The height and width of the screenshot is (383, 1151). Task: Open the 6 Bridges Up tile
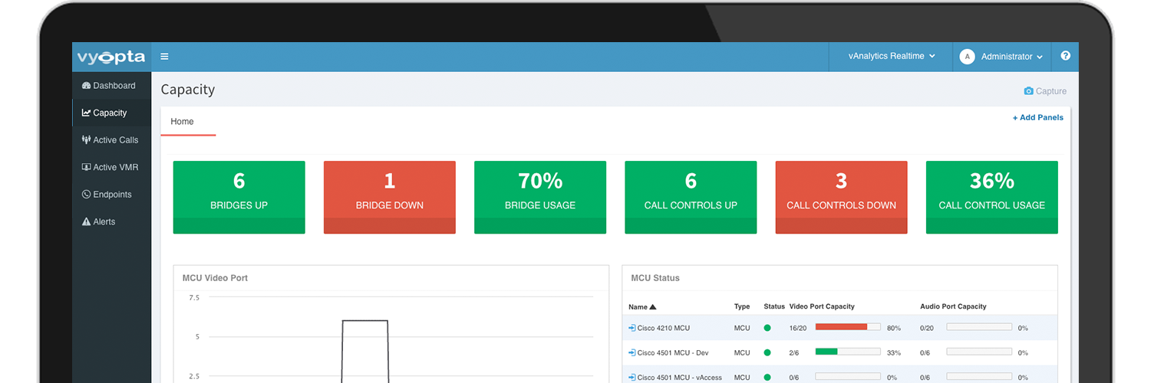click(239, 197)
